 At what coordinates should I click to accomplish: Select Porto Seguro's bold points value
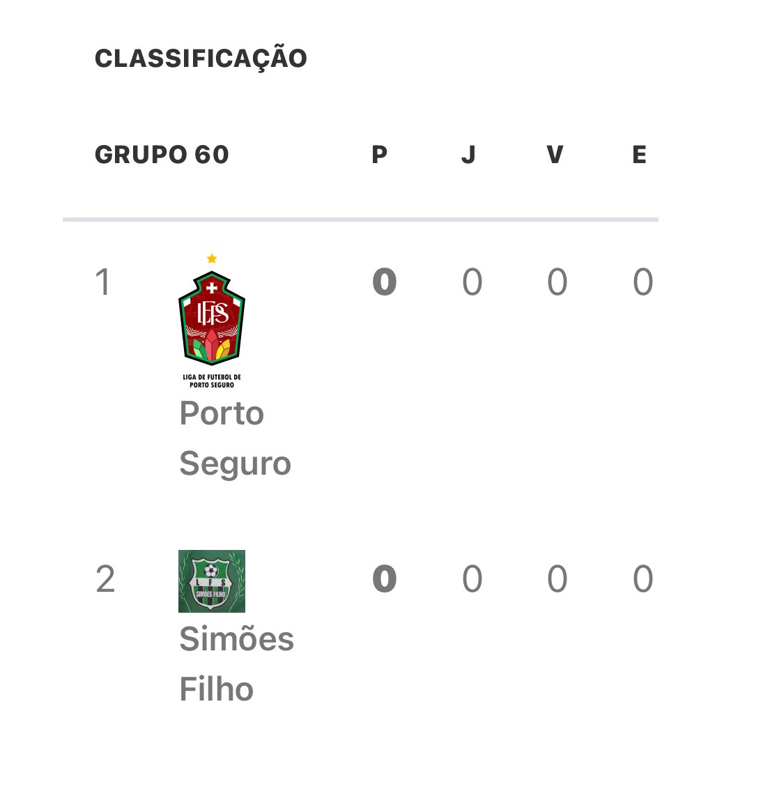click(385, 282)
